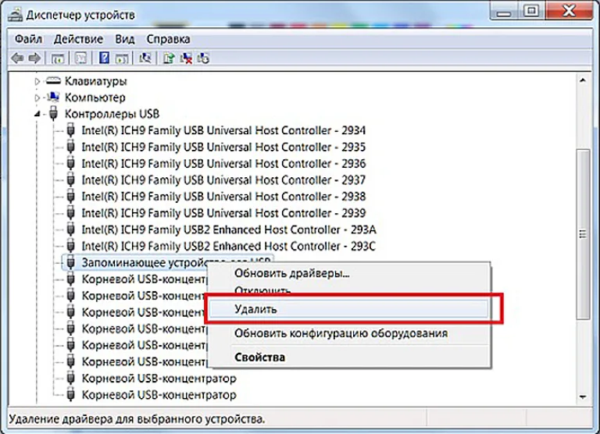The height and width of the screenshot is (434, 600).
Task: Open the Файл menu
Action: click(28, 39)
